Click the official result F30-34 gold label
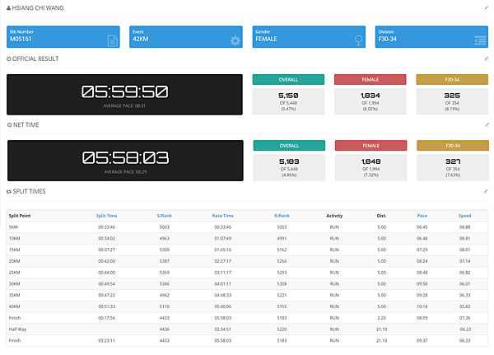Viewport: 494px width, 355px height. [x=452, y=79]
